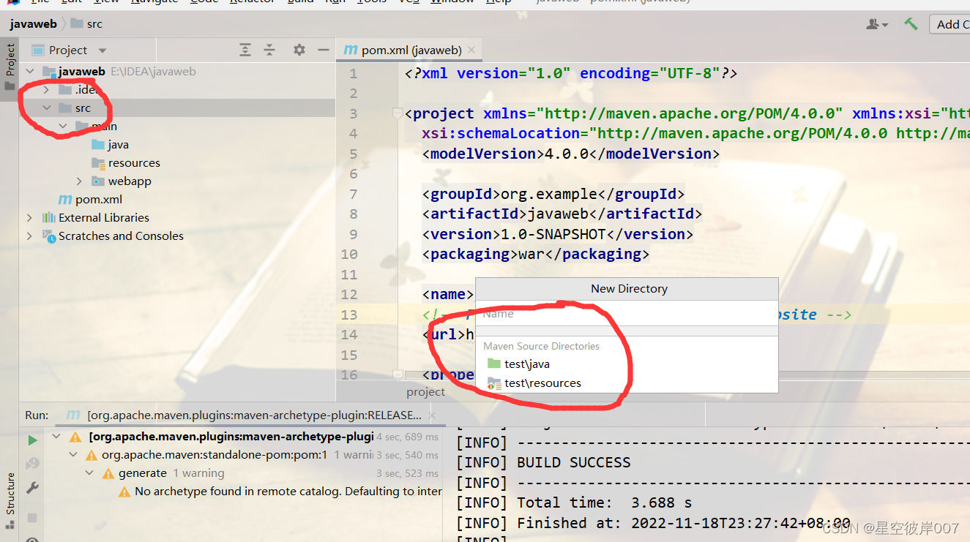
Task: Click the Expand All icon in Project panel
Action: point(245,50)
